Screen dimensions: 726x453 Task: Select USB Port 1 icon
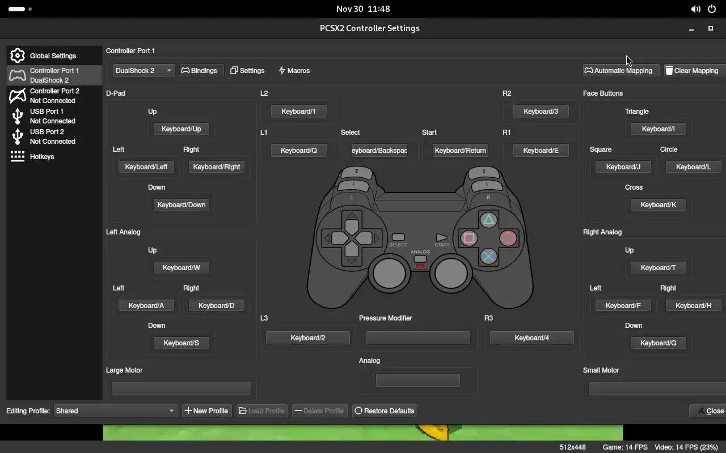click(x=18, y=116)
